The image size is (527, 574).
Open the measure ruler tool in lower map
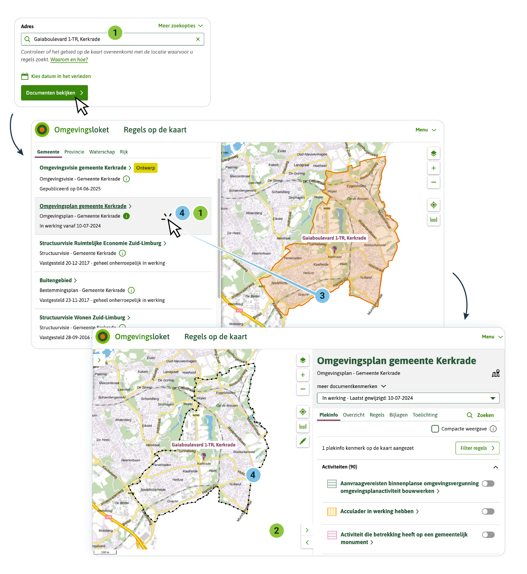303,427
